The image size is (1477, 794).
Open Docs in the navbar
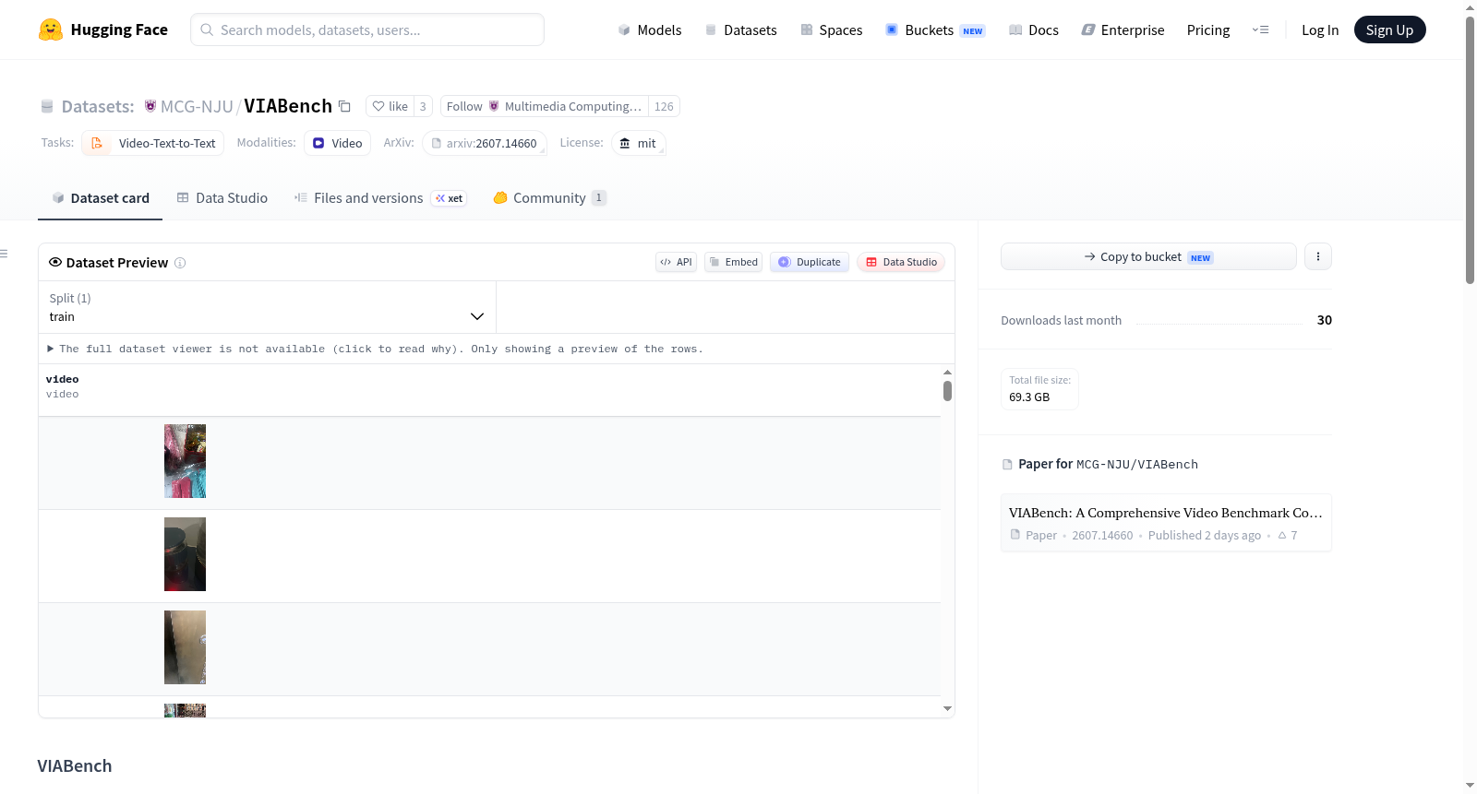click(x=1033, y=30)
